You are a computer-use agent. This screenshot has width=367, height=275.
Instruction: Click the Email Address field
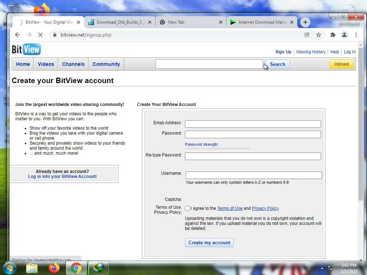pyautogui.click(x=253, y=124)
